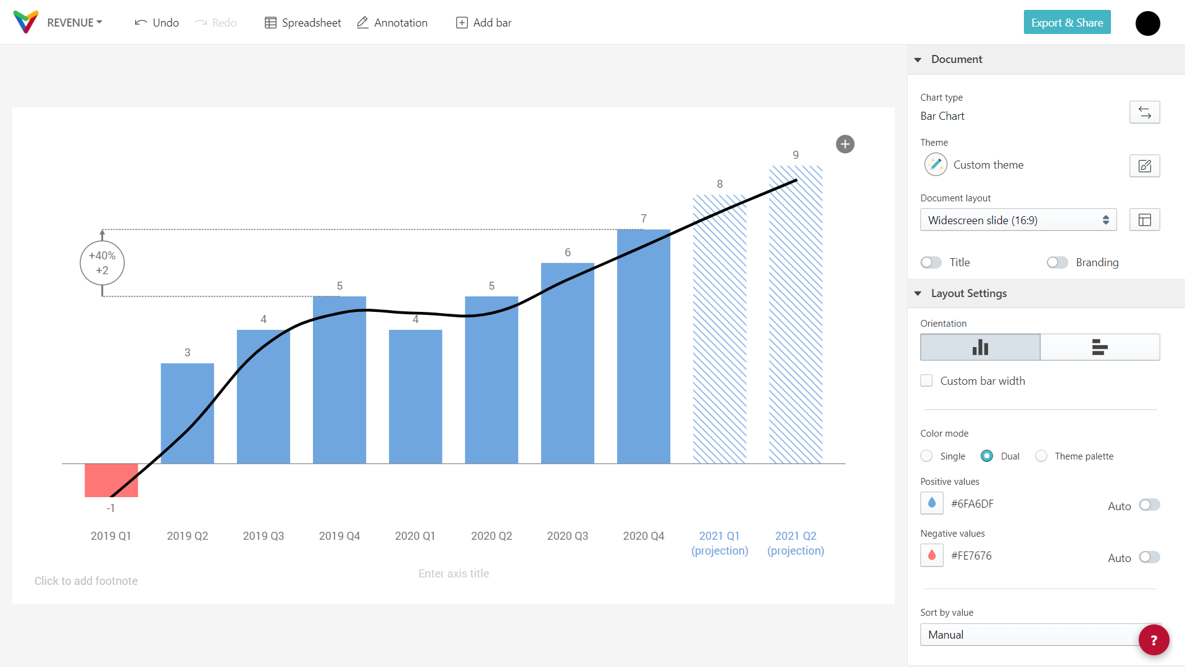
Task: Click the Add bar button
Action: (483, 23)
